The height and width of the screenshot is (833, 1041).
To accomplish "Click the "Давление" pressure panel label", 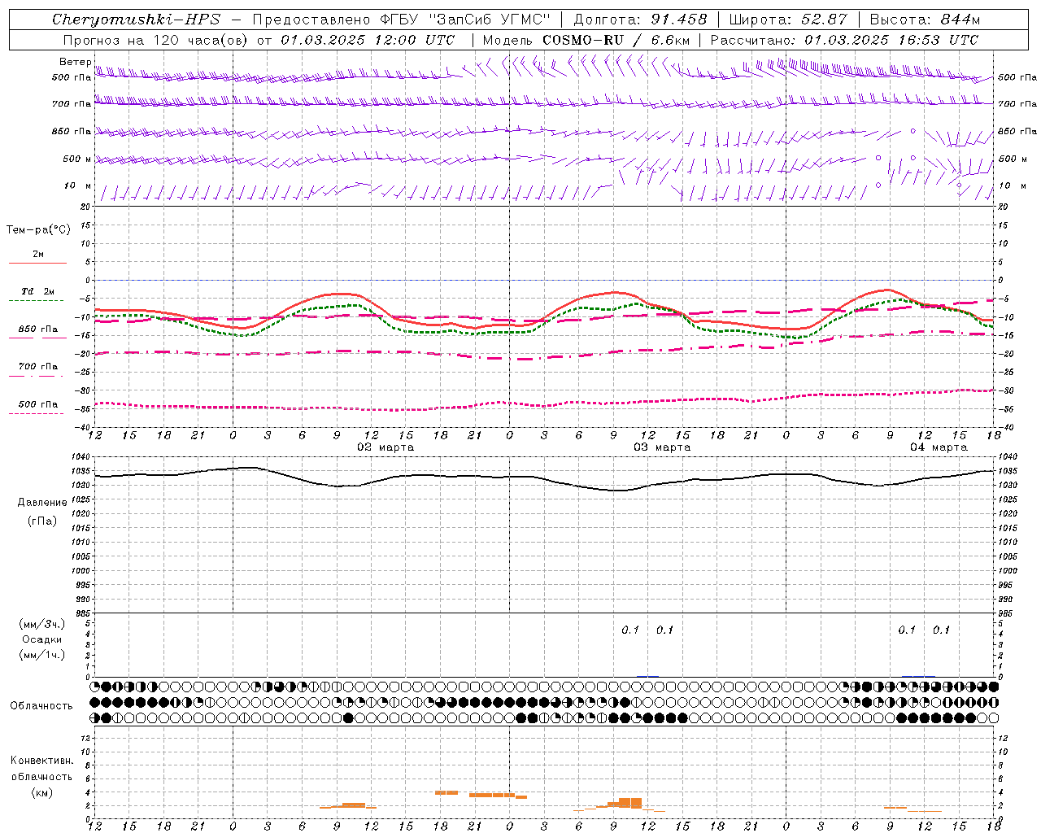I will point(42,503).
